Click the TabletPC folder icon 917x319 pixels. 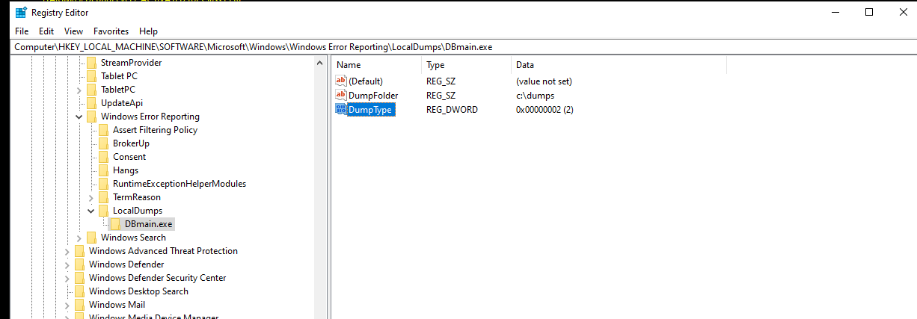coord(92,90)
